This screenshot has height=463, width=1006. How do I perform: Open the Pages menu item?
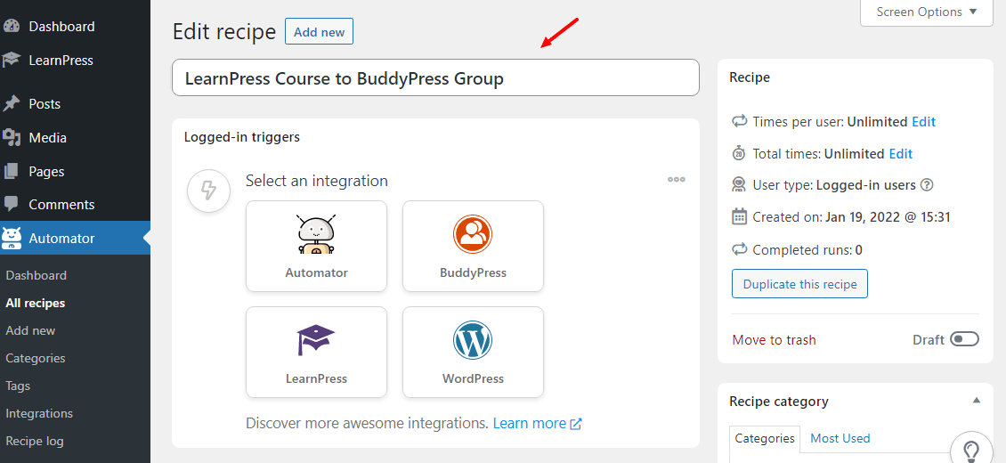[46, 171]
